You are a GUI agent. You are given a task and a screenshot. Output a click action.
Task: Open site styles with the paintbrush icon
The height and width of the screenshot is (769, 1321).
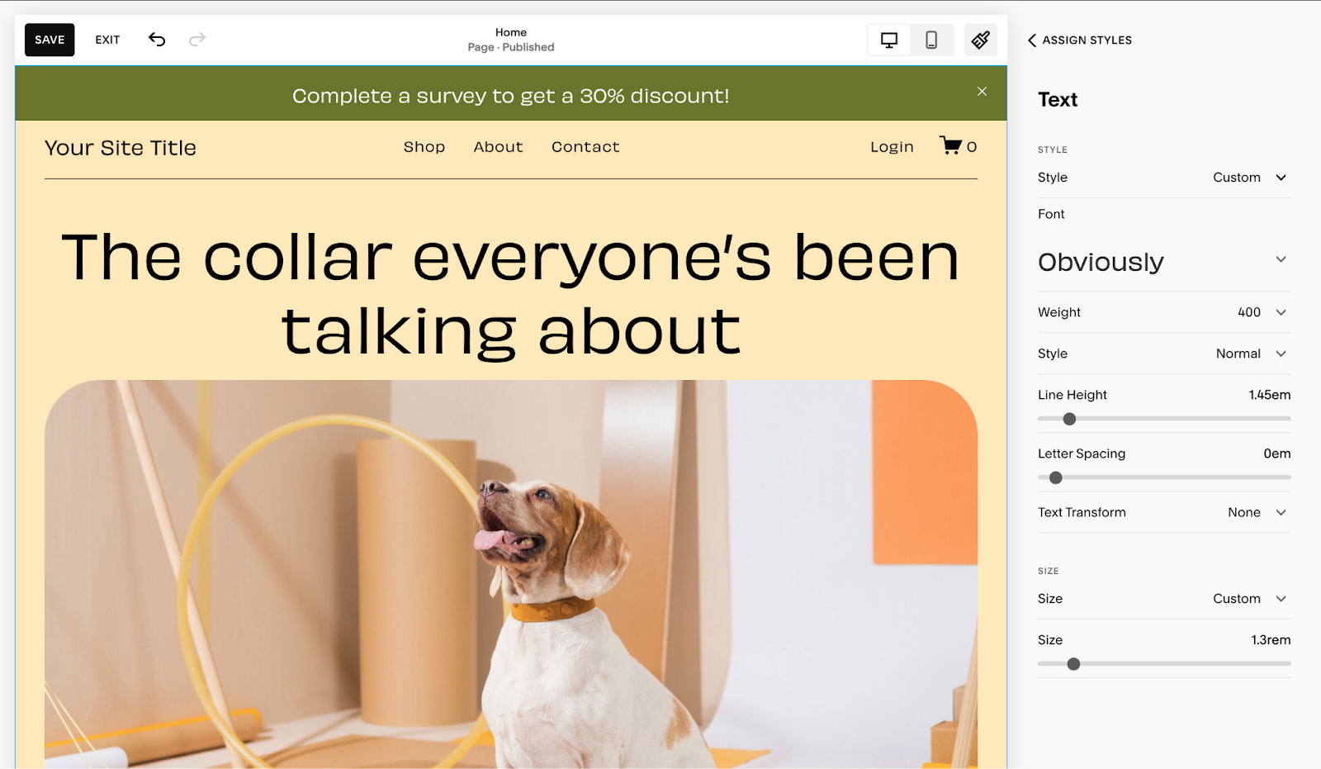[x=981, y=39]
